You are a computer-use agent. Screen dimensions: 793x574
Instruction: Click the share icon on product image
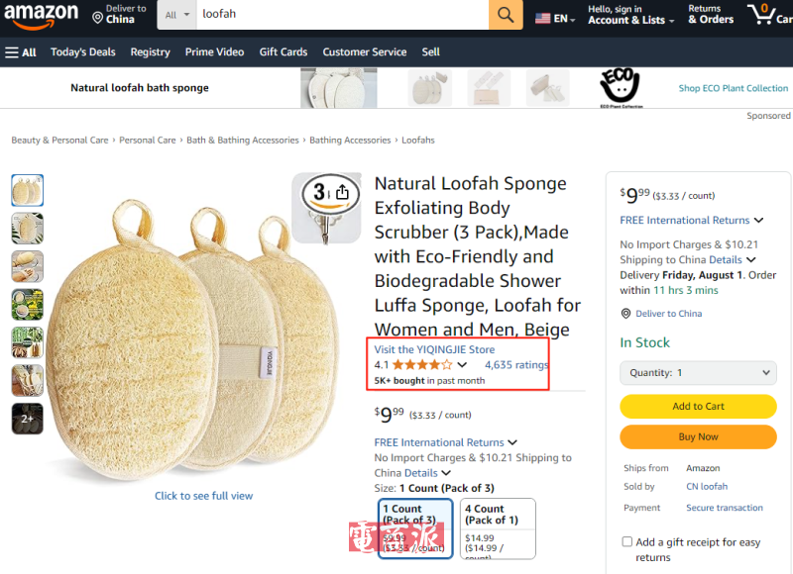[x=342, y=192]
